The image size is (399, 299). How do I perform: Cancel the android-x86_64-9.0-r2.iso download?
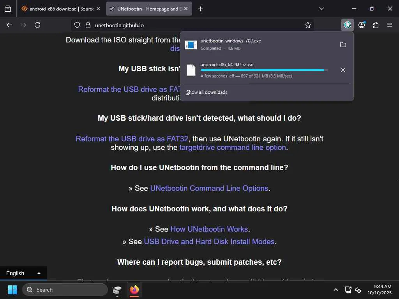343,70
